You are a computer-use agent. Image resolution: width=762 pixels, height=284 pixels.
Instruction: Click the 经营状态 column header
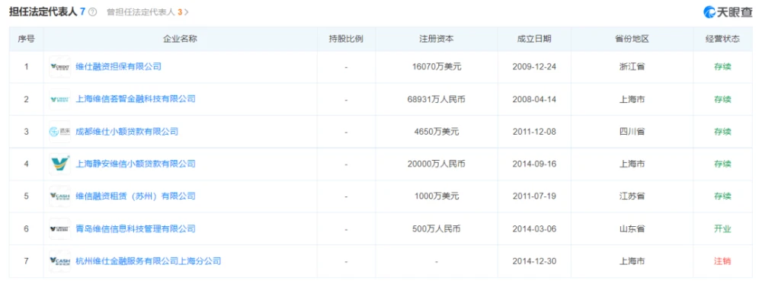pyautogui.click(x=722, y=39)
